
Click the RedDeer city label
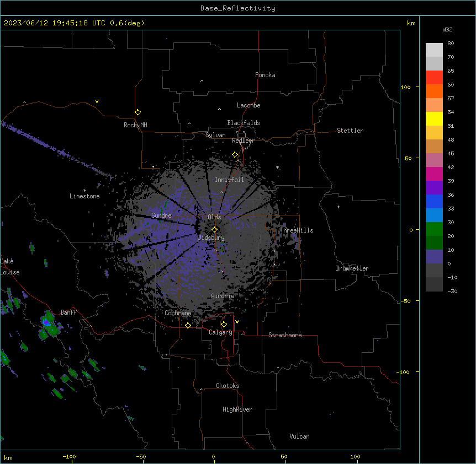pos(243,141)
